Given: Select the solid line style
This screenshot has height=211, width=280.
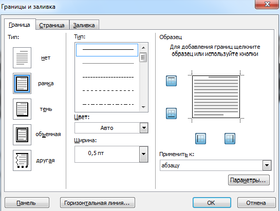Looking at the screenshot, I should click(x=107, y=50).
